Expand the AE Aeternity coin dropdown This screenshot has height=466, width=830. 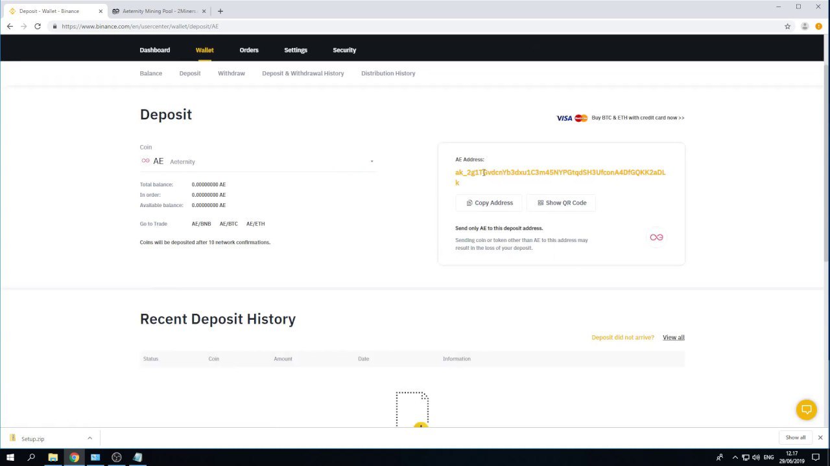[x=257, y=161]
